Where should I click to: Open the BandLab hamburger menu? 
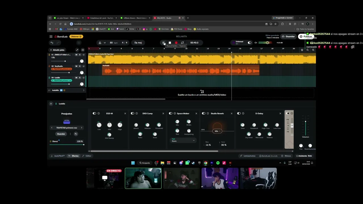[x=51, y=37]
